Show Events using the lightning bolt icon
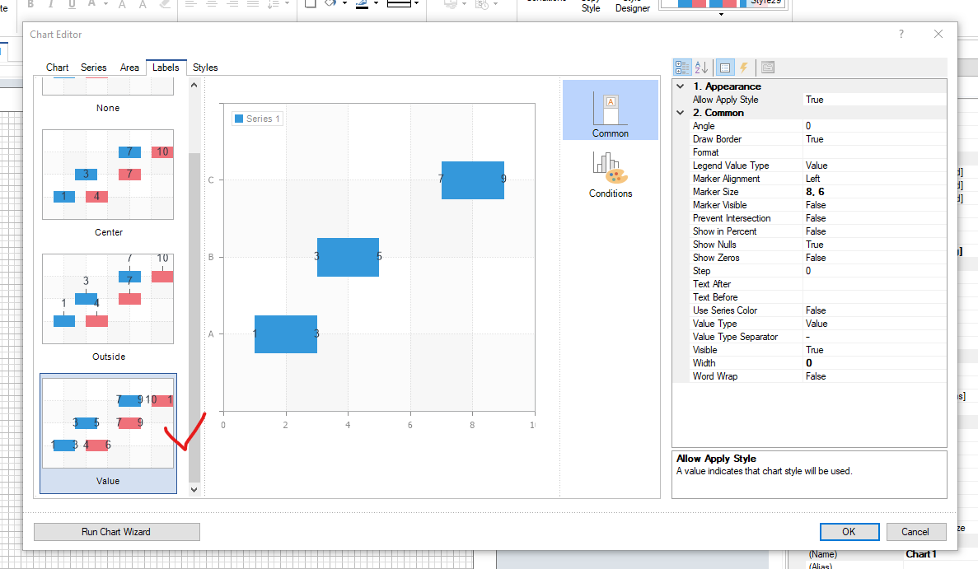This screenshot has width=978, height=569. [743, 68]
